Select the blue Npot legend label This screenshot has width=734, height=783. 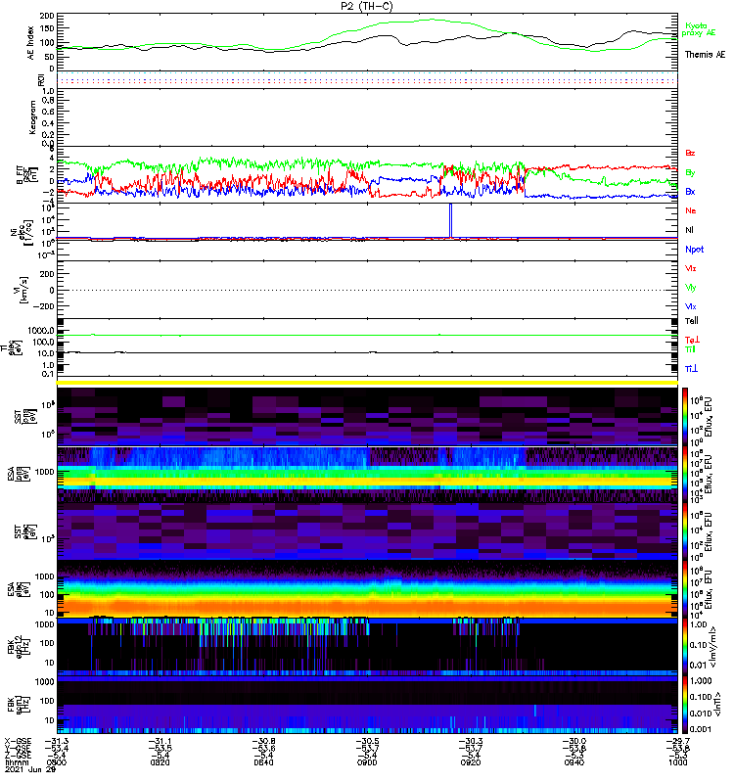click(694, 250)
